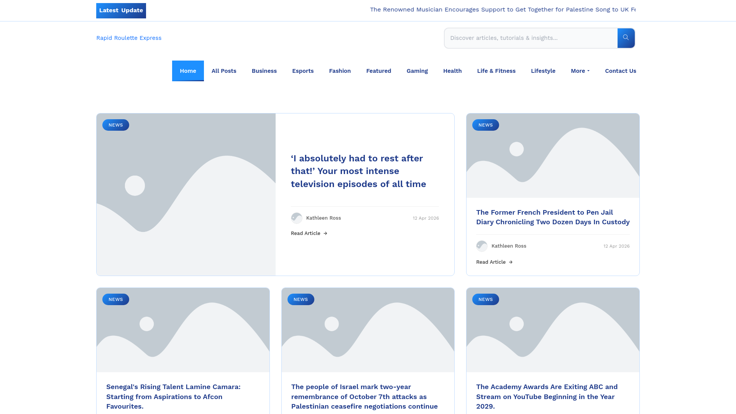The width and height of the screenshot is (736, 414).
Task: Click the Latest Update label button
Action: coord(121,10)
